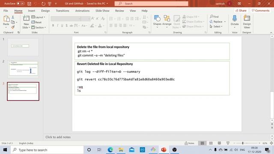
Task: Open Mail app from taskbar
Action: [x=132, y=150]
